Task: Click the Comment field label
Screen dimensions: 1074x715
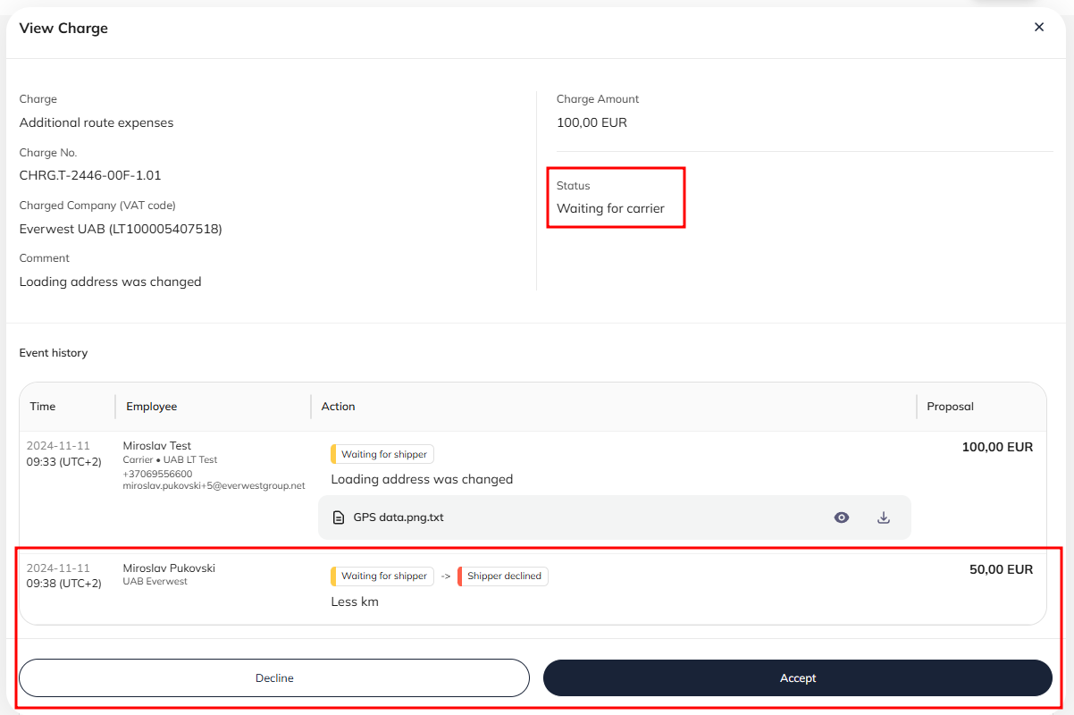Action: point(45,258)
